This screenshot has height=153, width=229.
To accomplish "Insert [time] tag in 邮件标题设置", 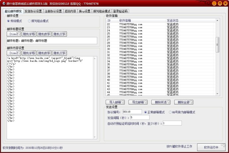I will click(x=14, y=34).
